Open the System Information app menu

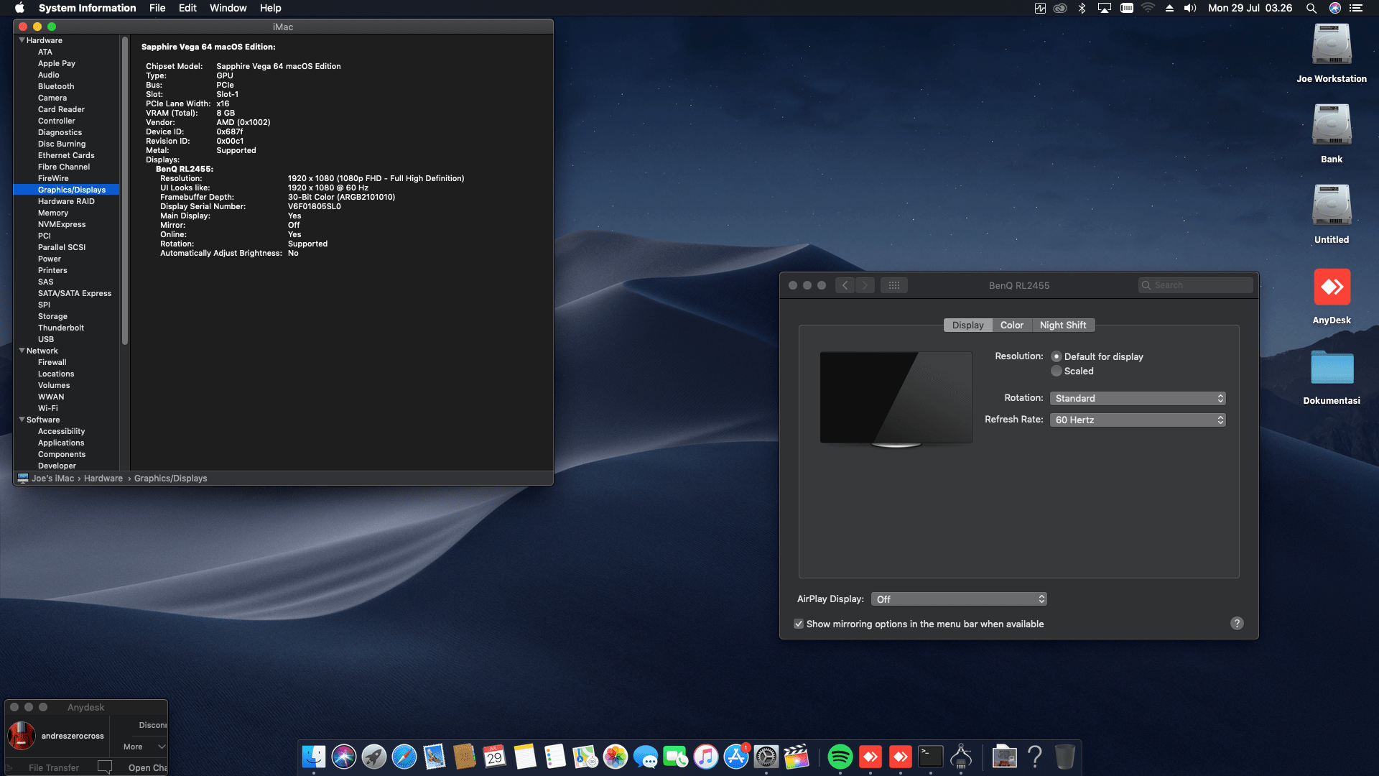coord(88,8)
